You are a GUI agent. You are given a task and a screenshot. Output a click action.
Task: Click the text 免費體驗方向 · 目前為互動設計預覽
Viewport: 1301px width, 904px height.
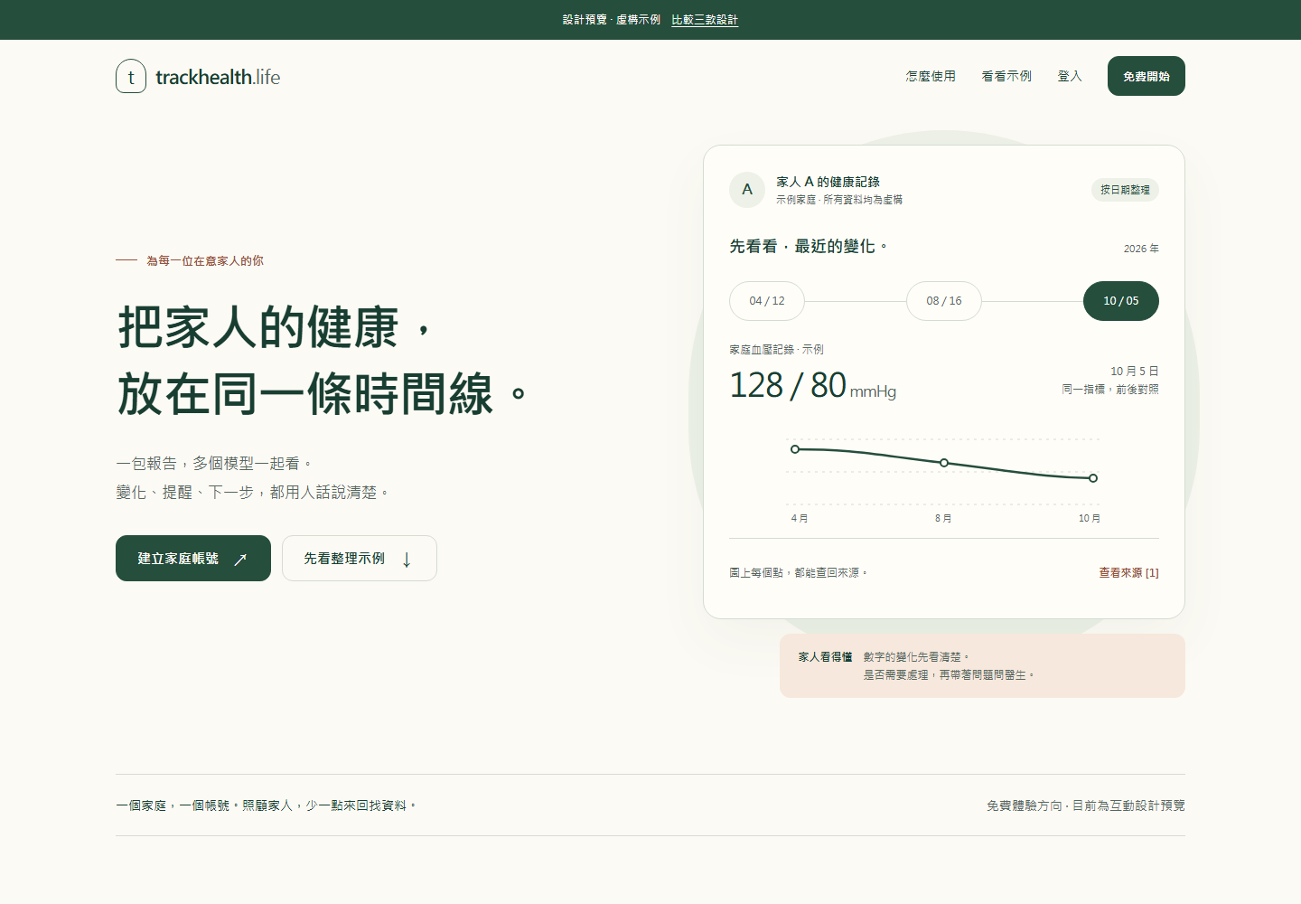point(1086,805)
